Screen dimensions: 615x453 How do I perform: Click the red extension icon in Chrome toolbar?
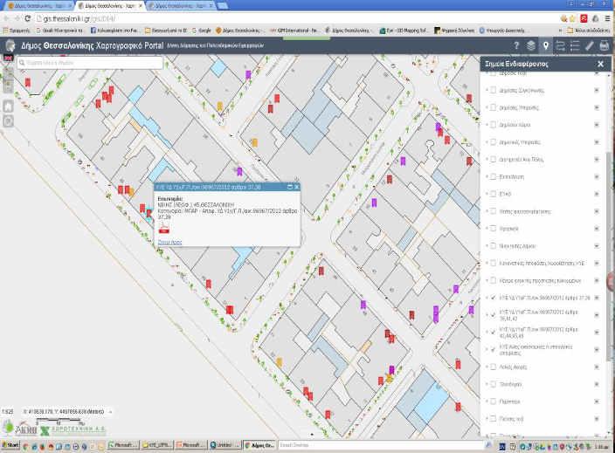pos(584,18)
